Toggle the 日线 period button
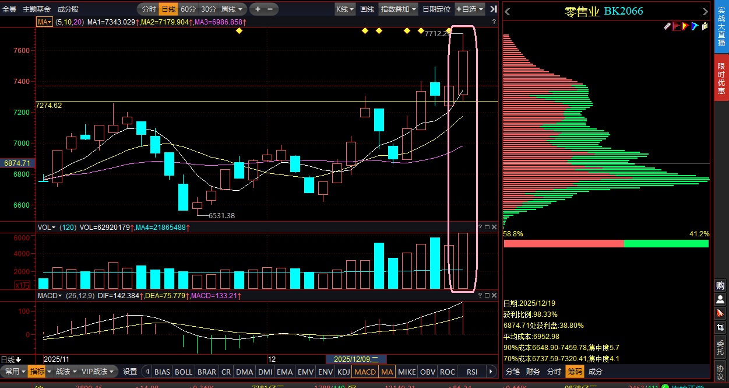Screen dimensions: 729x388 pos(168,9)
